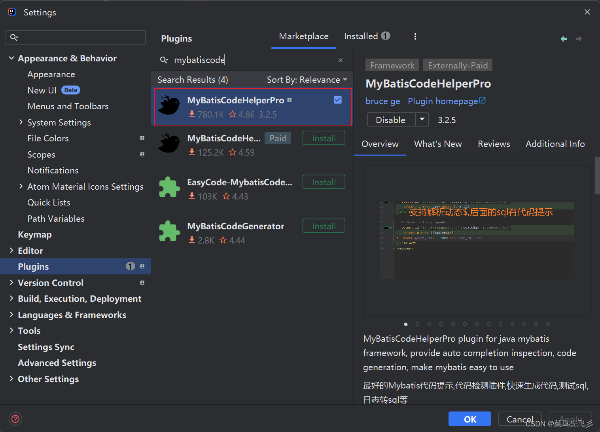600x432 pixels.
Task: Click the plugin screenshot preview thumbnail
Action: point(477,241)
